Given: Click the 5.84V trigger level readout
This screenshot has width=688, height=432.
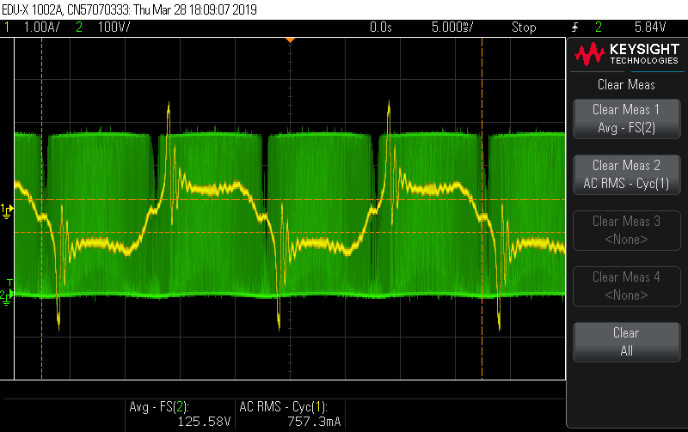Looking at the screenshot, I should click(650, 27).
